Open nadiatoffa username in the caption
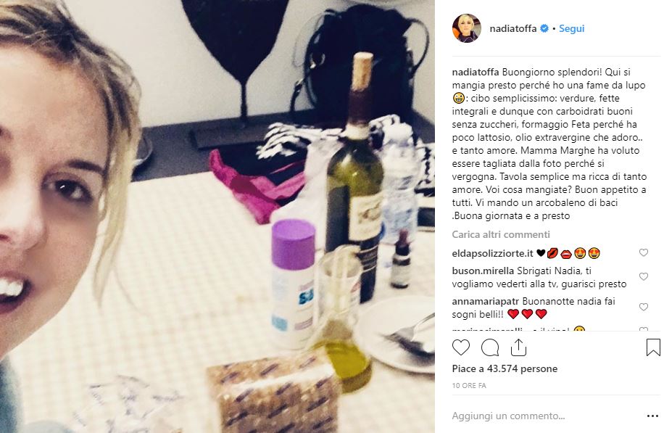The height and width of the screenshot is (433, 664). coord(475,72)
